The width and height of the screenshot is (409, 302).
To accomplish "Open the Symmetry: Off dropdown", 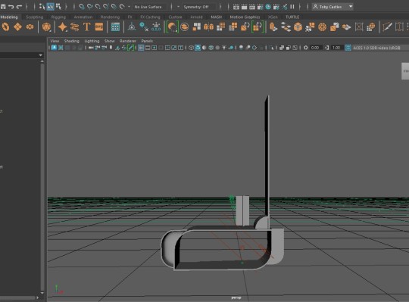I will pos(198,7).
